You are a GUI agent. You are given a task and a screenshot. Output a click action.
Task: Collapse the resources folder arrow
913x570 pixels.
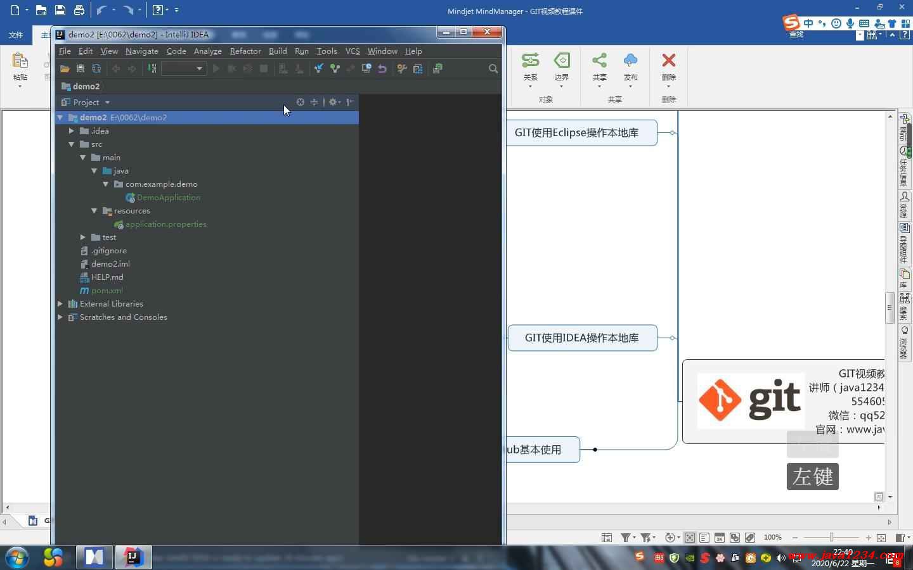click(x=94, y=210)
